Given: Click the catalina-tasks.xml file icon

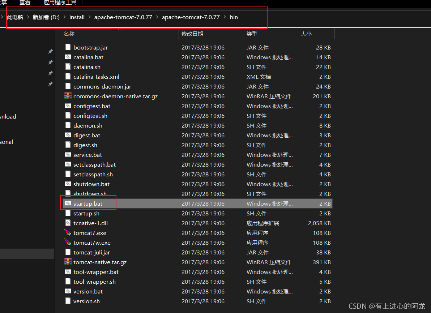Looking at the screenshot, I should [x=68, y=77].
